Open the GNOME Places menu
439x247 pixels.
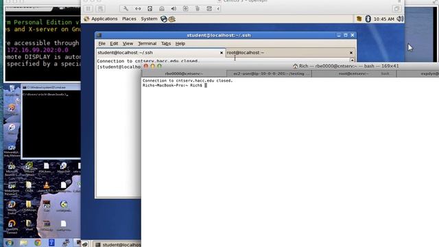[129, 19]
